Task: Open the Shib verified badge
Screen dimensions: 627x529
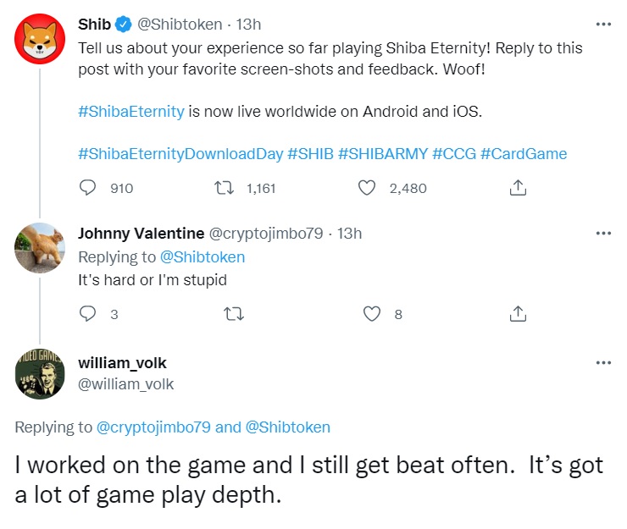Action: tap(122, 25)
